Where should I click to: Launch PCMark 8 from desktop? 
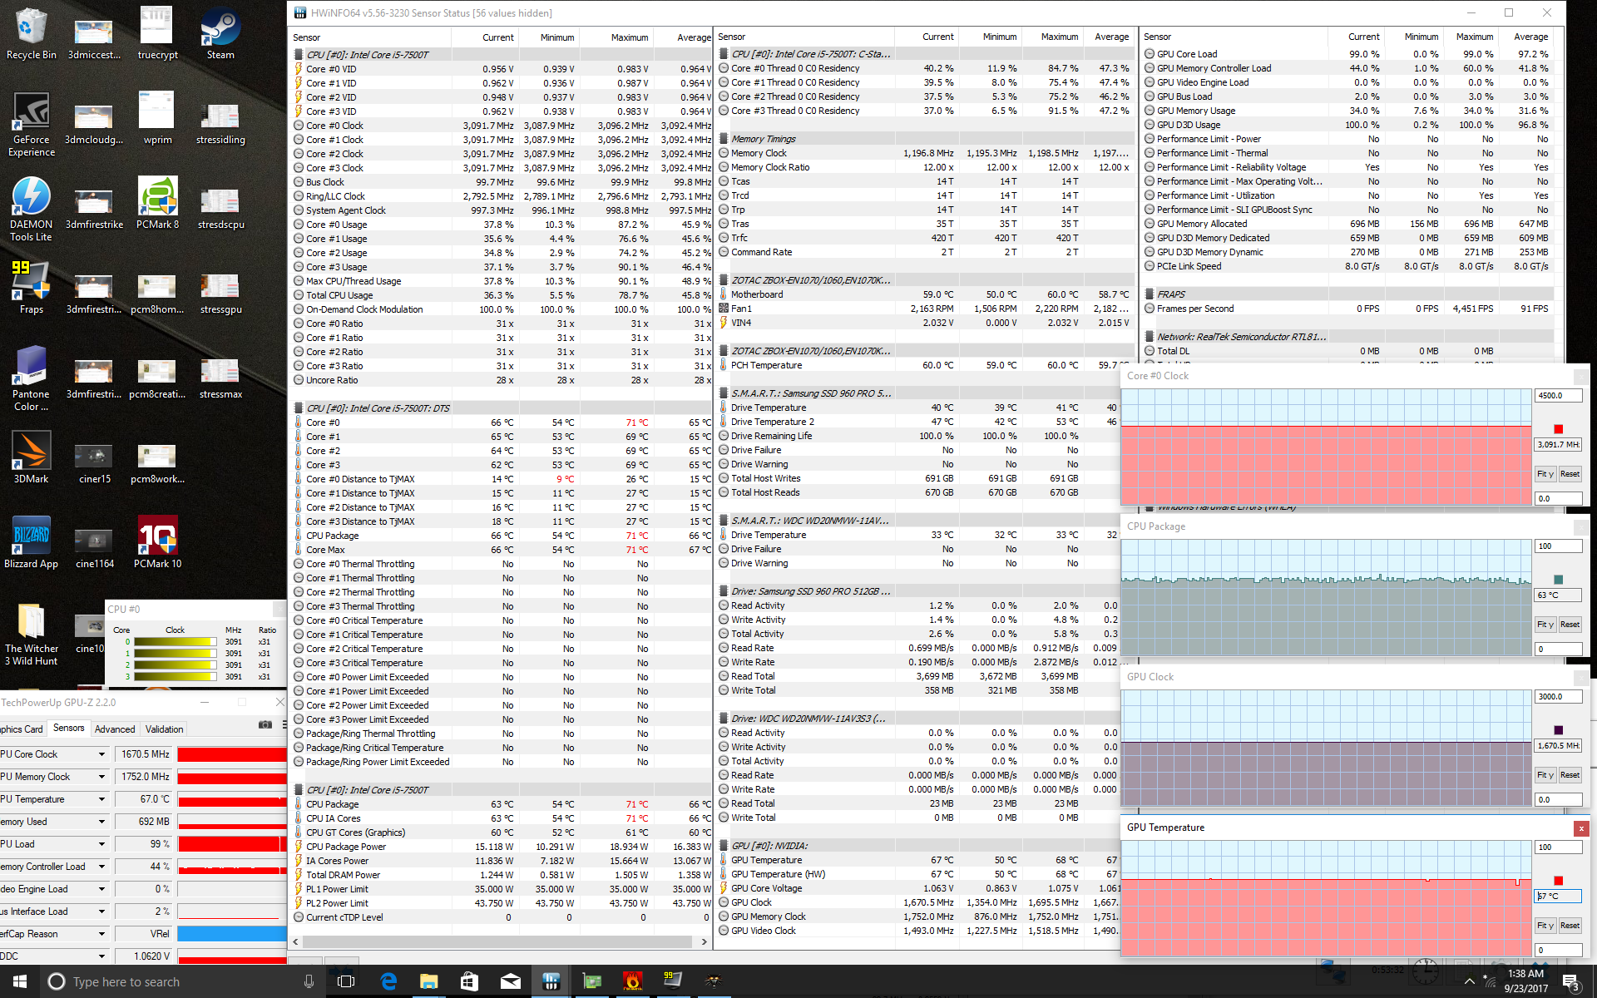157,204
